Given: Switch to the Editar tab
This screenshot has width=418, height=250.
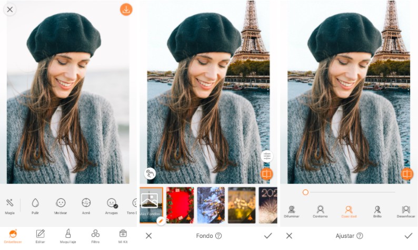Looking at the screenshot, I should click(40, 236).
